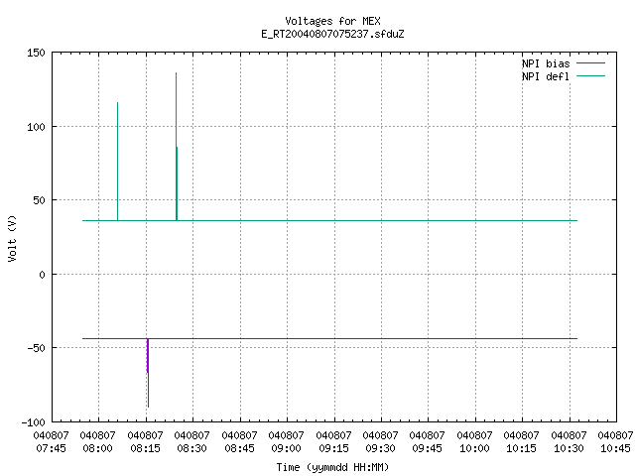Click the x-axis time label 08:30

pos(191,448)
